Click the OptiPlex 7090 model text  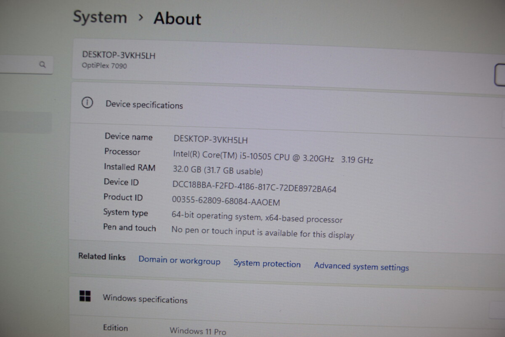pos(104,66)
